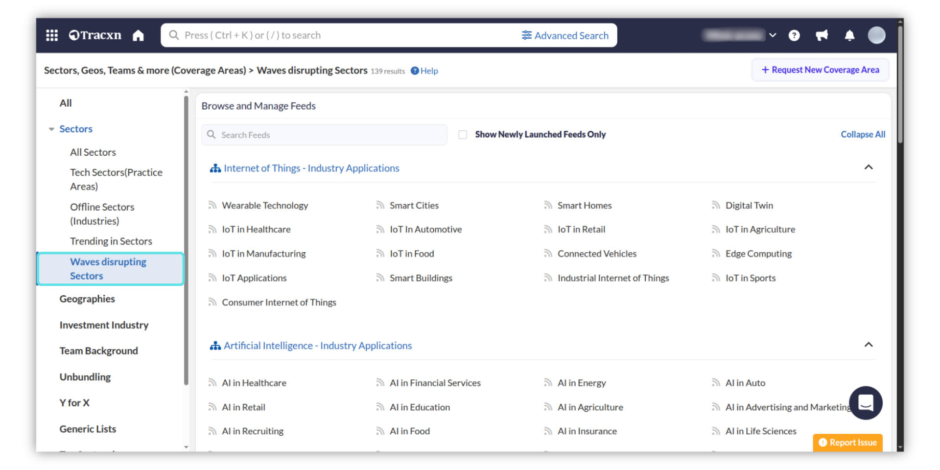Enable Show Newly Launched Feeds Only checkbox
The width and height of the screenshot is (940, 470).
click(x=463, y=135)
